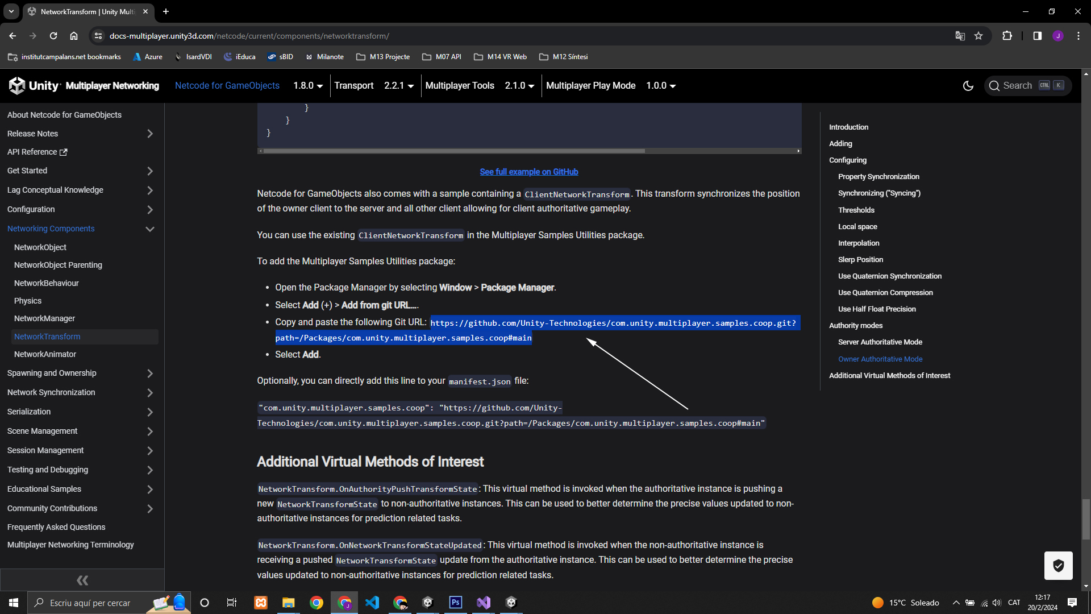Open Transport version 2.2.1 dropdown
Viewport: 1091px width, 614px height.
399,86
